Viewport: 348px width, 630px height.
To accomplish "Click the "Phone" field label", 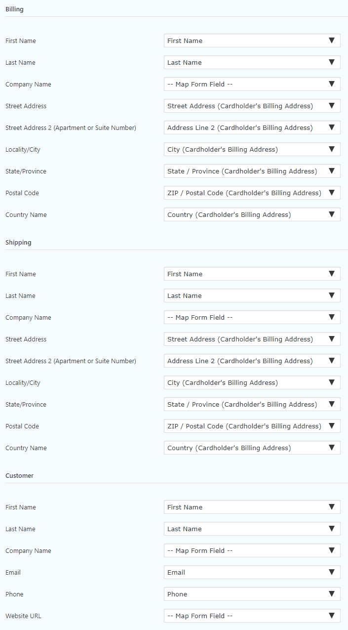I will [14, 594].
